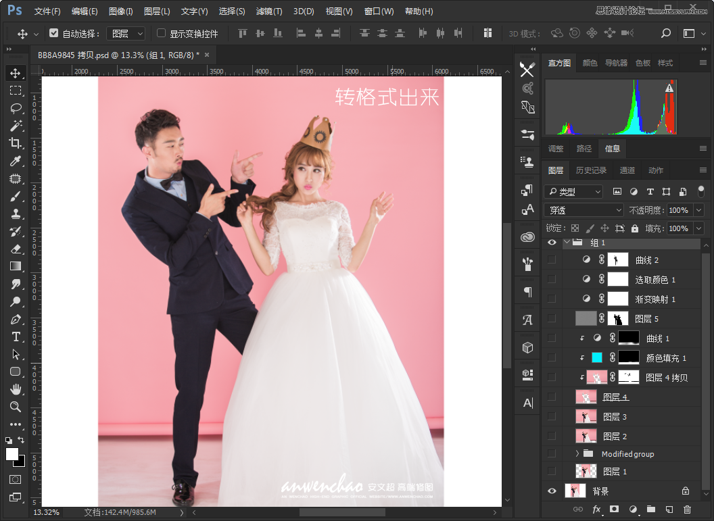This screenshot has height=521, width=714.
Task: Select the Hand tool
Action: coord(16,389)
